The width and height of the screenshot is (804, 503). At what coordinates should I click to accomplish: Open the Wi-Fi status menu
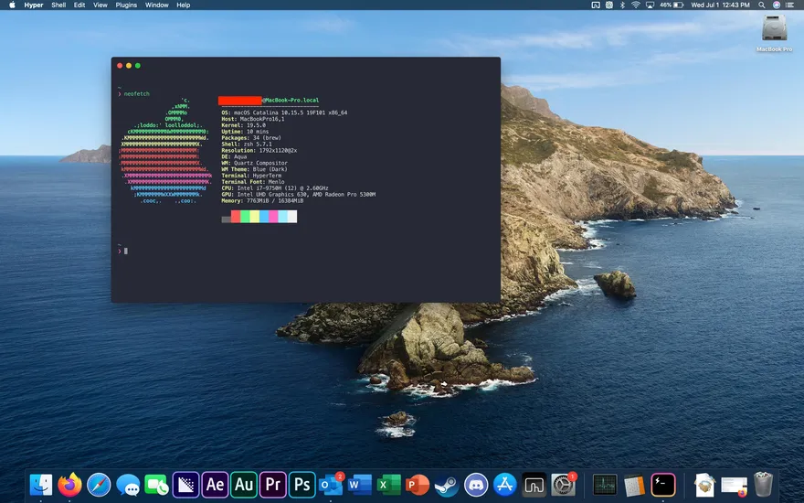click(636, 5)
